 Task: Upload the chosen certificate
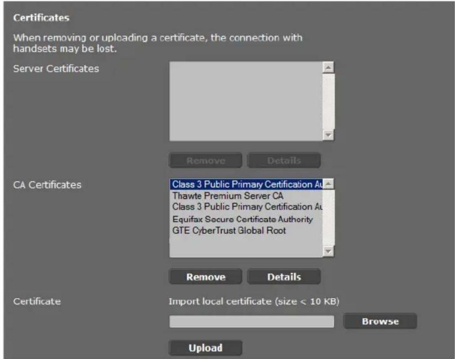pyautogui.click(x=205, y=348)
